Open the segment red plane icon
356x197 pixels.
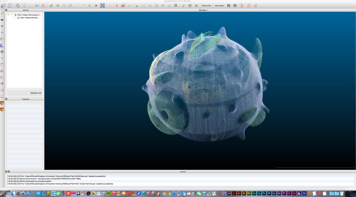pos(123,6)
